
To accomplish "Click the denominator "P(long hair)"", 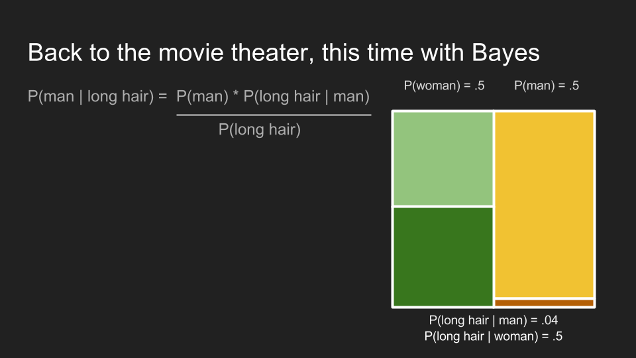I will 260,130.
